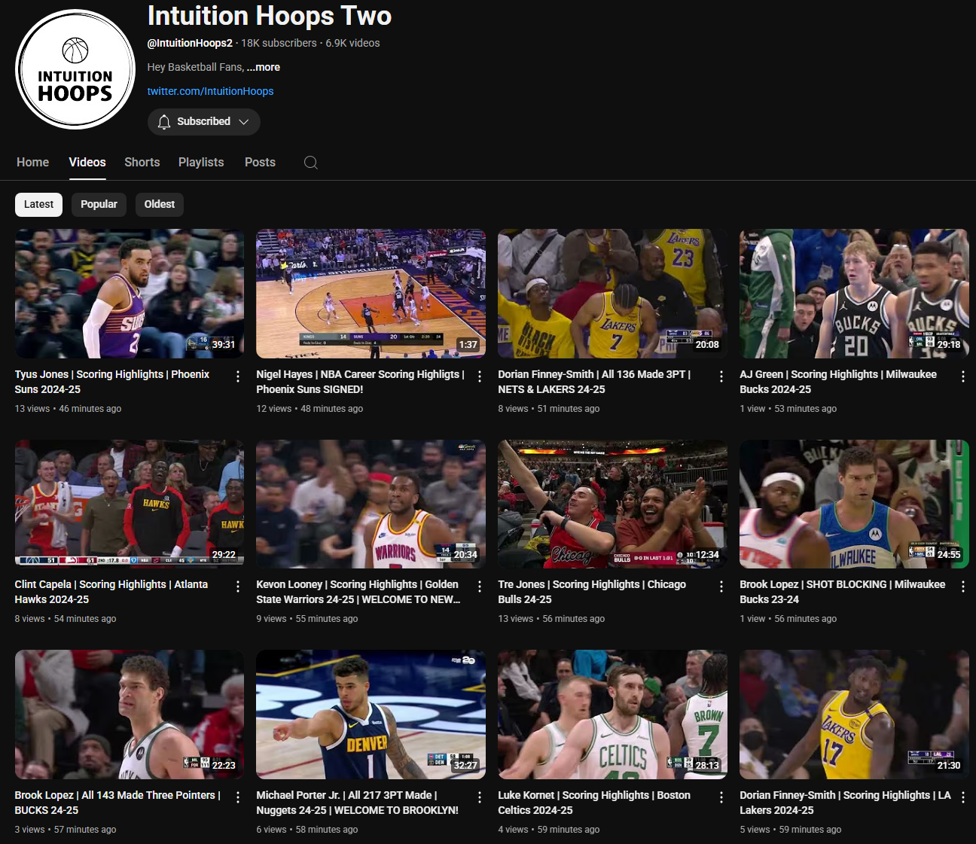
Task: Click the 6.9K videos count text
Action: pos(352,43)
